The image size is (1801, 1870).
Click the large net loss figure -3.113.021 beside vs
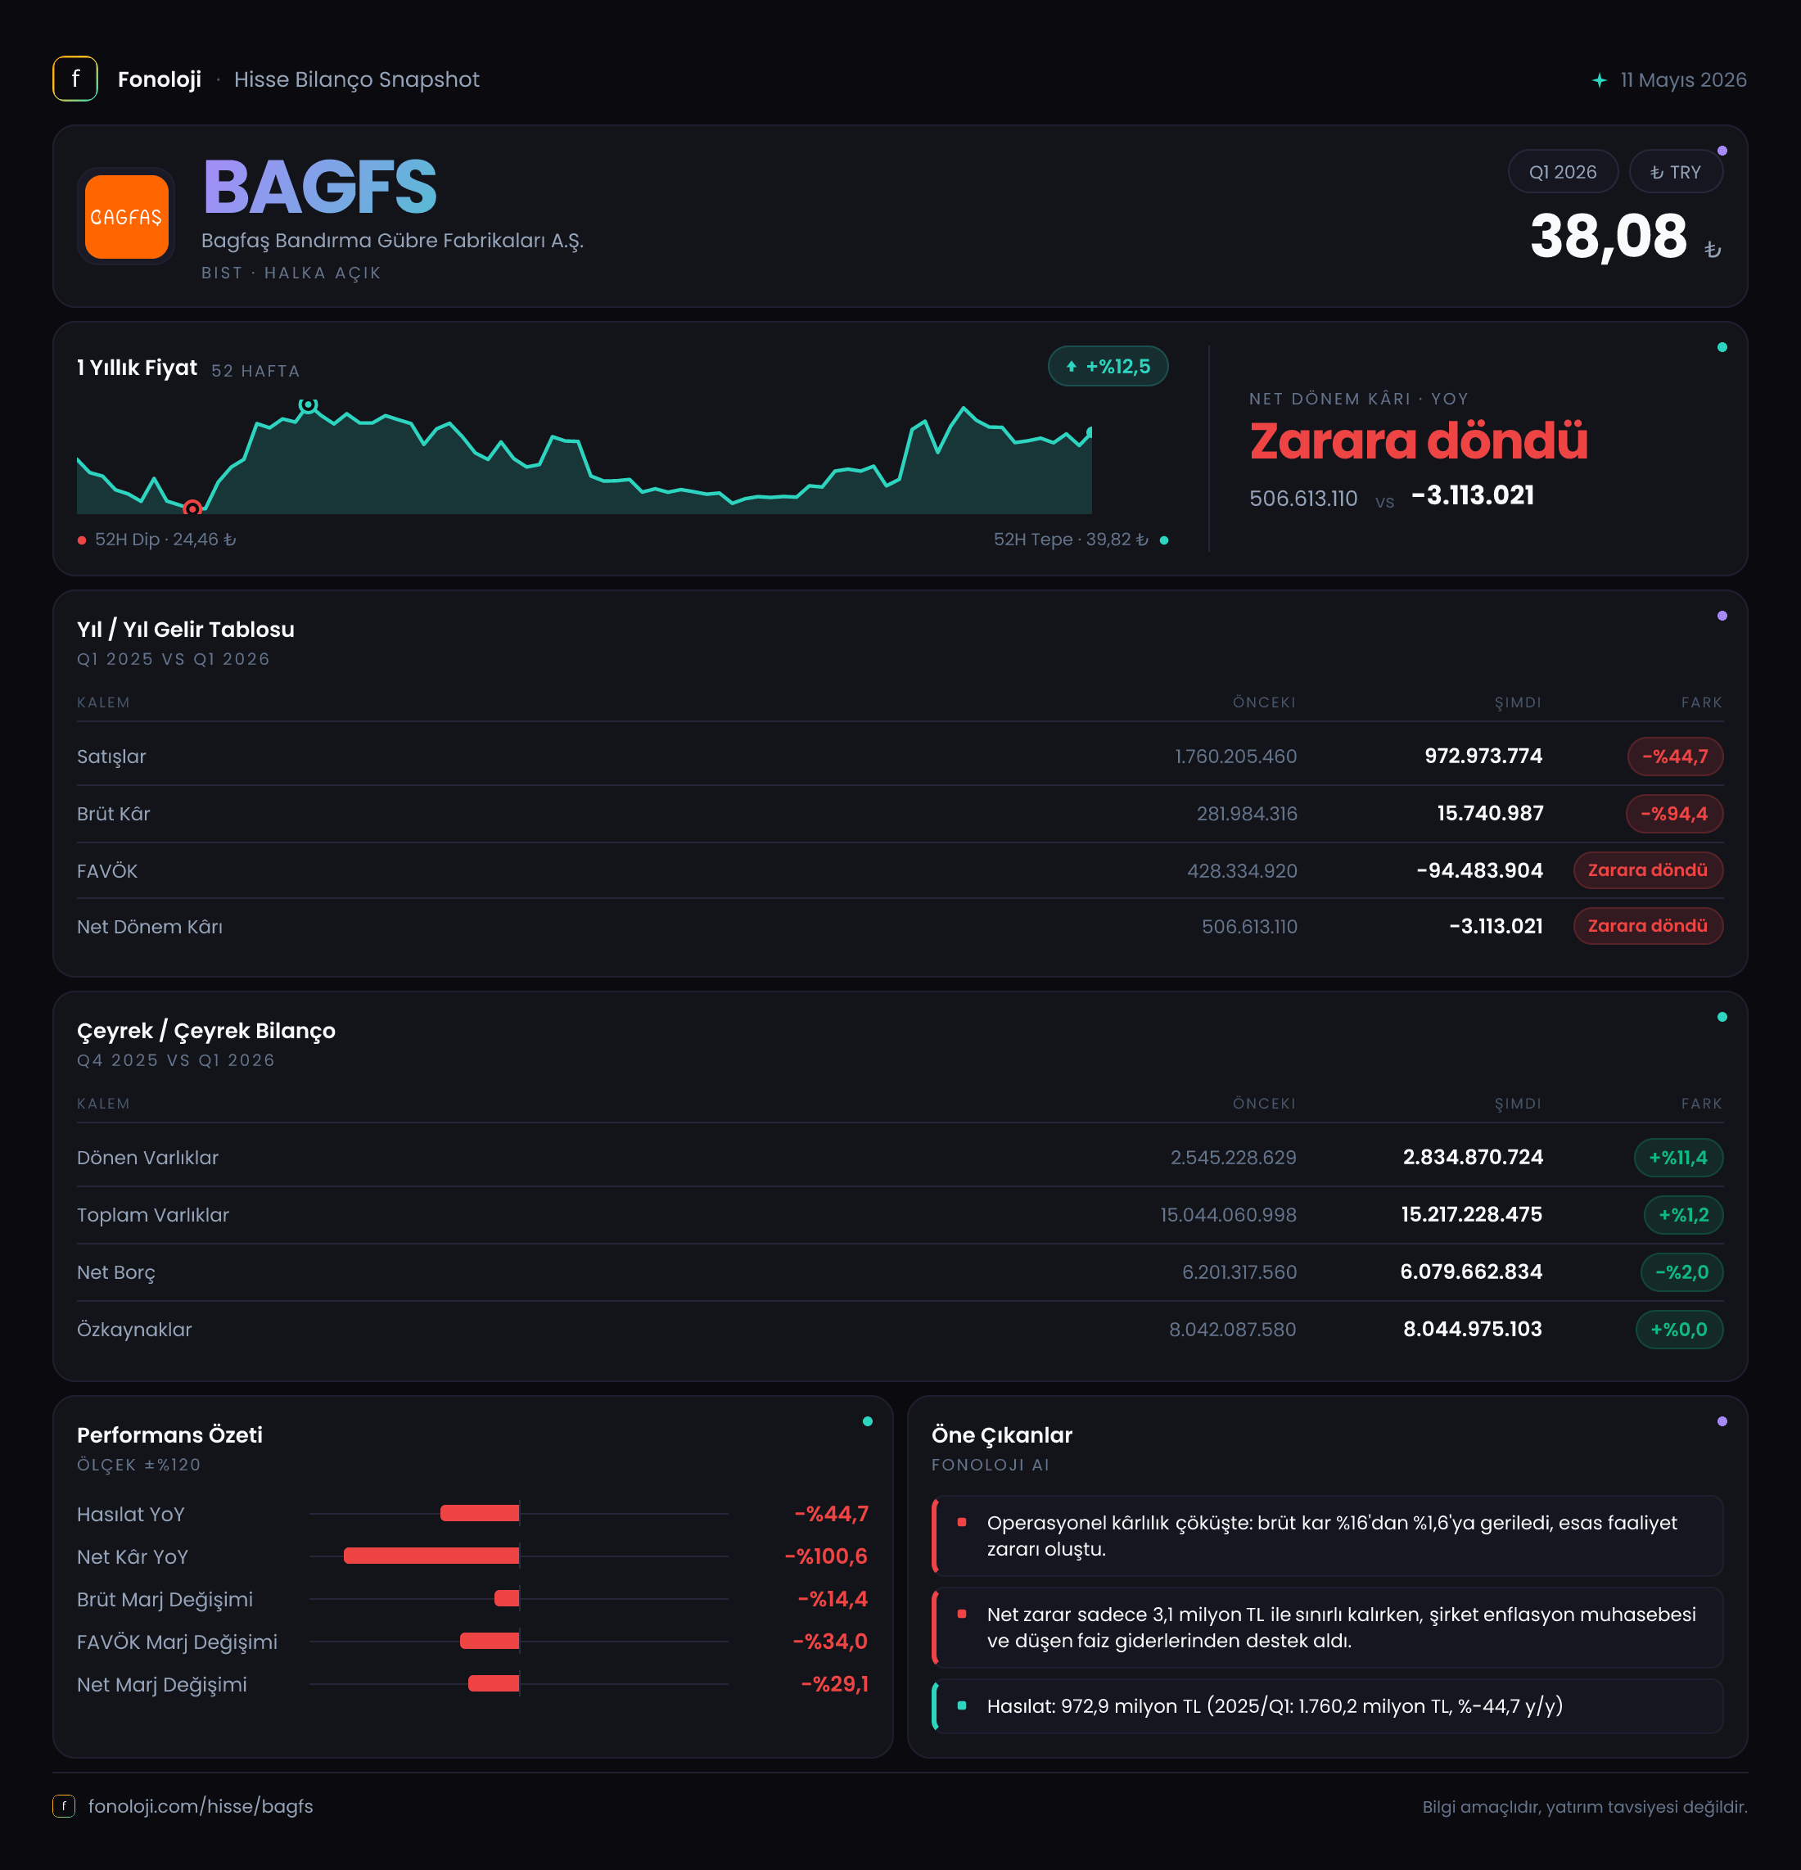pyautogui.click(x=1473, y=495)
